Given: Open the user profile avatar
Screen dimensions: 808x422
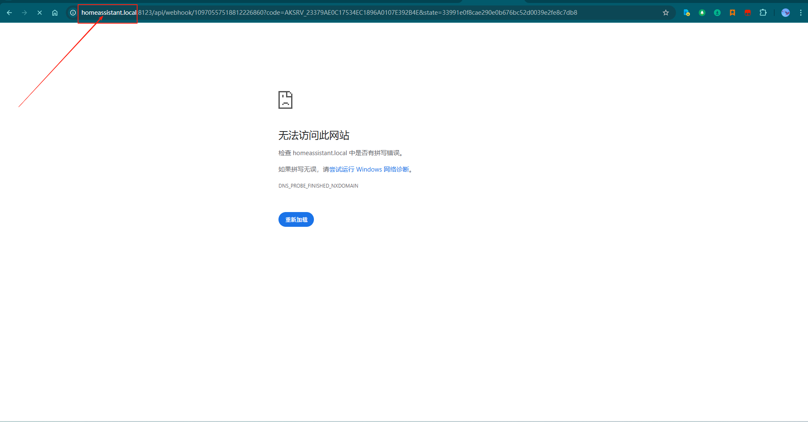Looking at the screenshot, I should (786, 13).
